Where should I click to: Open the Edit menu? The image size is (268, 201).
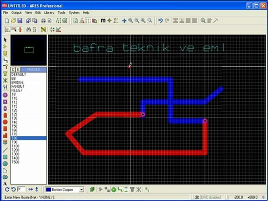coord(38,13)
